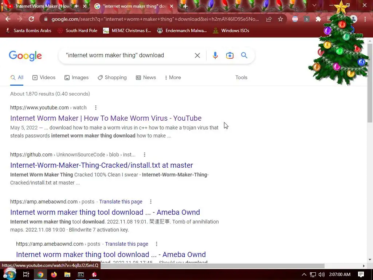Image resolution: width=373 pixels, height=280 pixels.
Task: Open Internet-Worm-Maker-Thing-Cracked GitHub result
Action: [102, 165]
